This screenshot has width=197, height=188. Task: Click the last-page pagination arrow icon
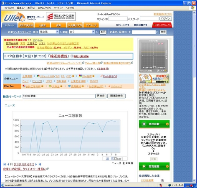[40, 164]
